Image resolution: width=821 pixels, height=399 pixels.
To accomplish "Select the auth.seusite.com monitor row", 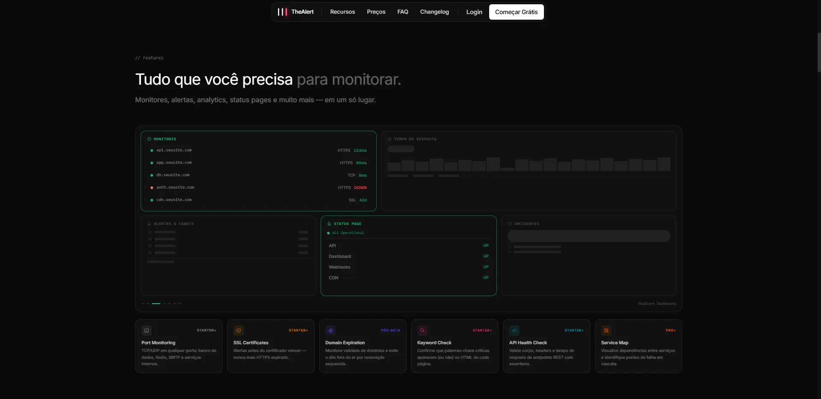I will (259, 188).
